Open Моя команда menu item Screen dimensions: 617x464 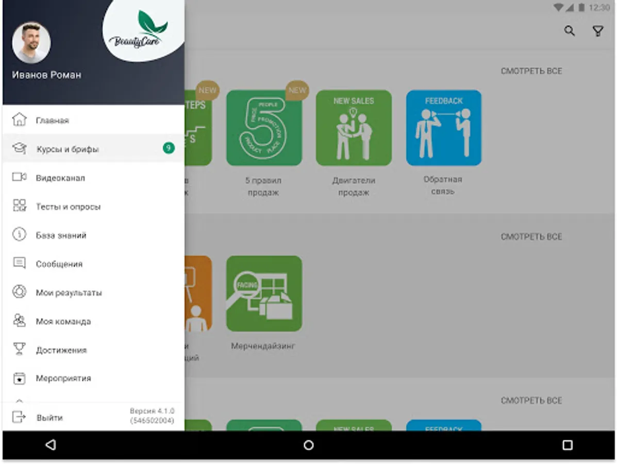(93, 321)
